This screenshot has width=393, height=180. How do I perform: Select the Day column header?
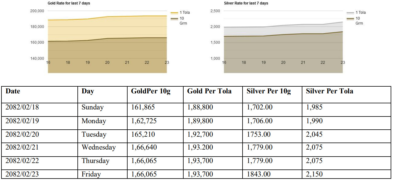pos(88,91)
